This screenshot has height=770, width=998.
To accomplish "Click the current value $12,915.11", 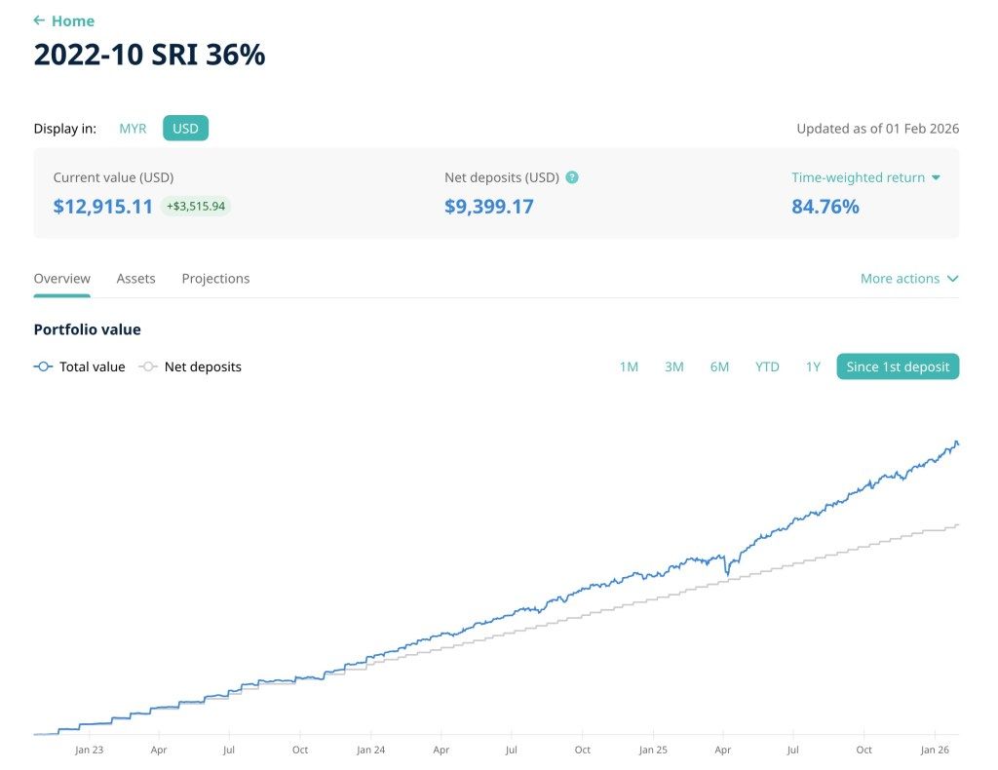I will tap(103, 207).
